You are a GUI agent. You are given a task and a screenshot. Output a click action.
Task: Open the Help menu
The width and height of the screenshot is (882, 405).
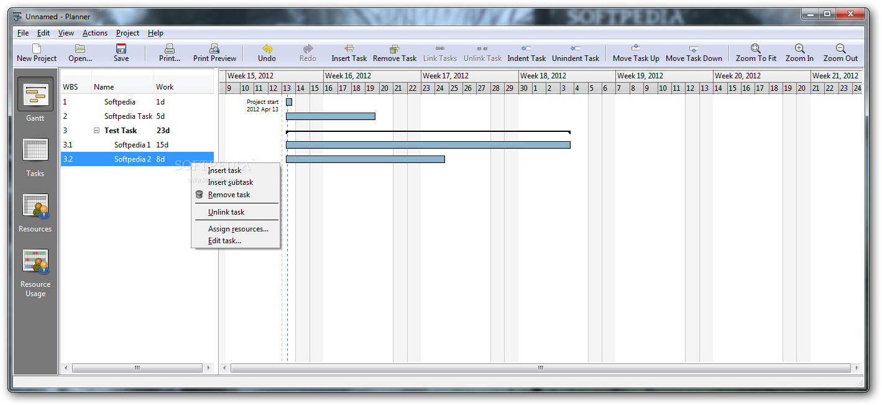155,33
